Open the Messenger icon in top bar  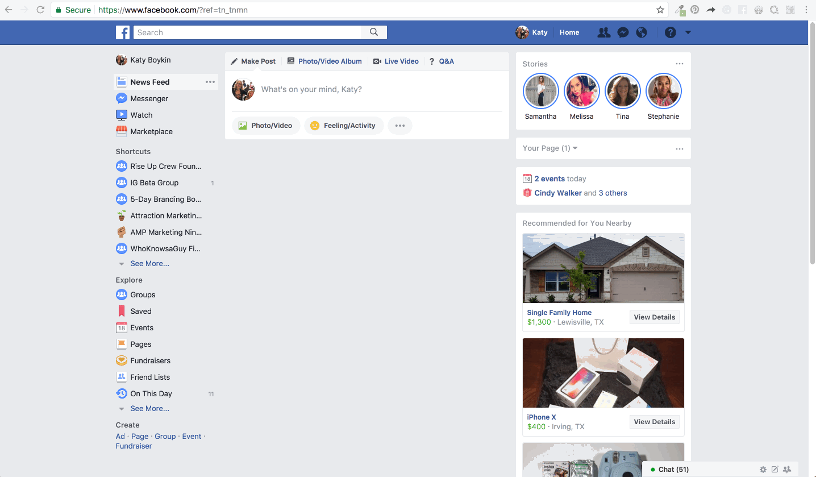[x=623, y=32]
